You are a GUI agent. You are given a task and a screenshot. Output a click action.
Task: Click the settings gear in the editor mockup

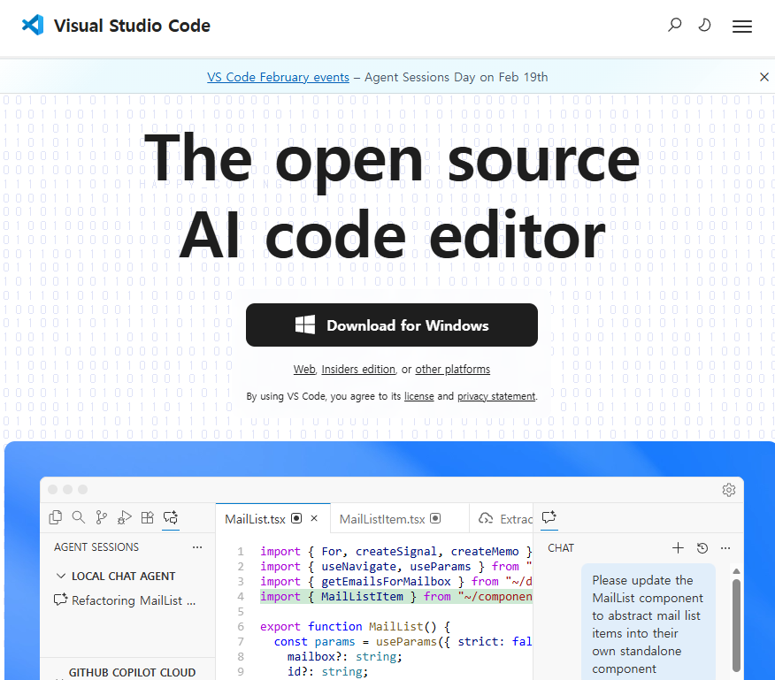click(728, 490)
